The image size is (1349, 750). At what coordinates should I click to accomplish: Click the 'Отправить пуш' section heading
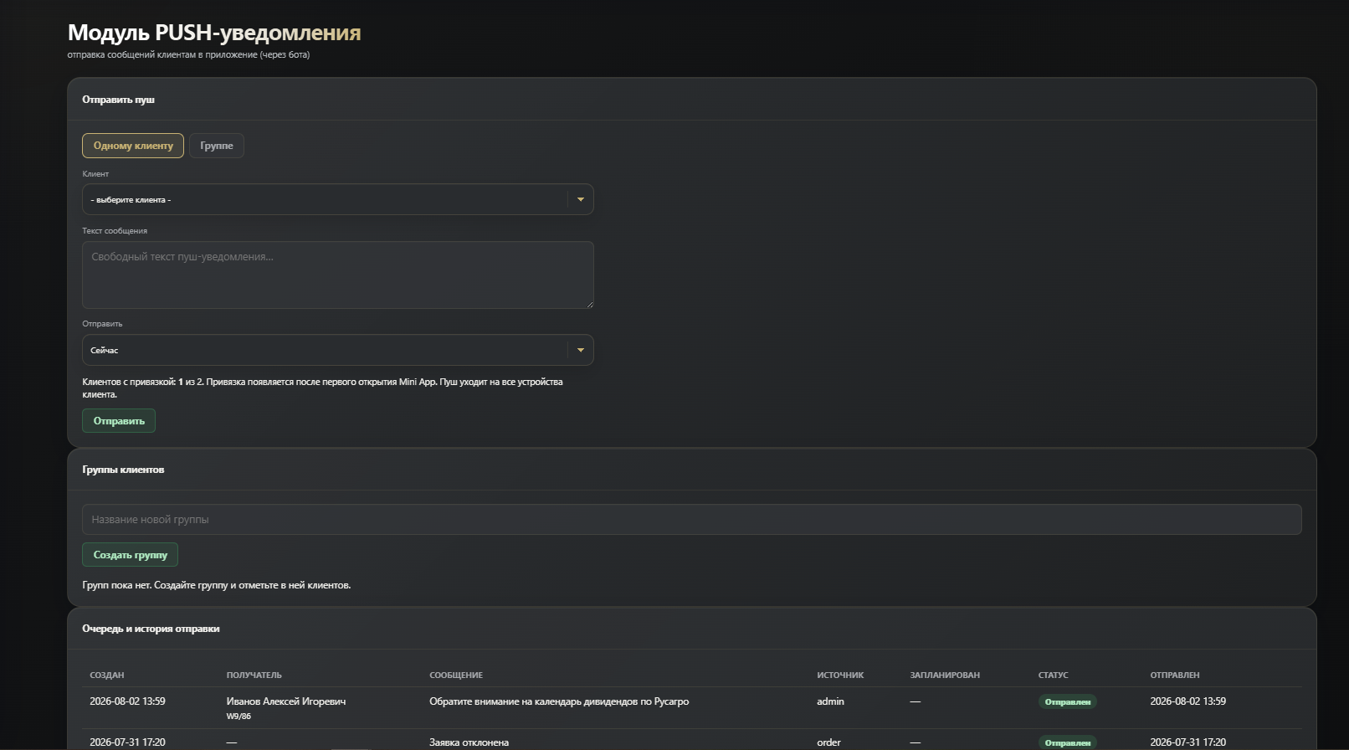[x=118, y=100]
